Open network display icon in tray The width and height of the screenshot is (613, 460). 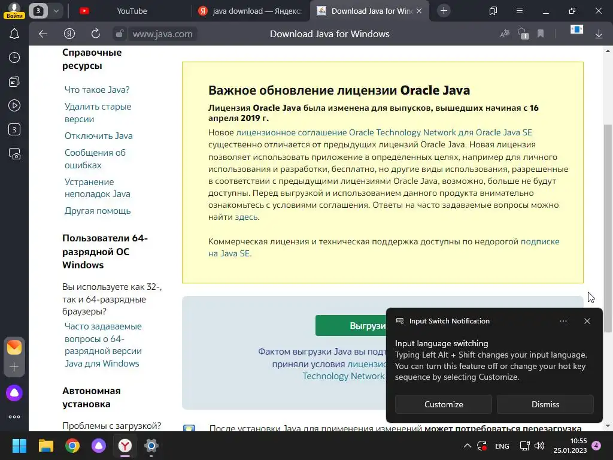(524, 446)
